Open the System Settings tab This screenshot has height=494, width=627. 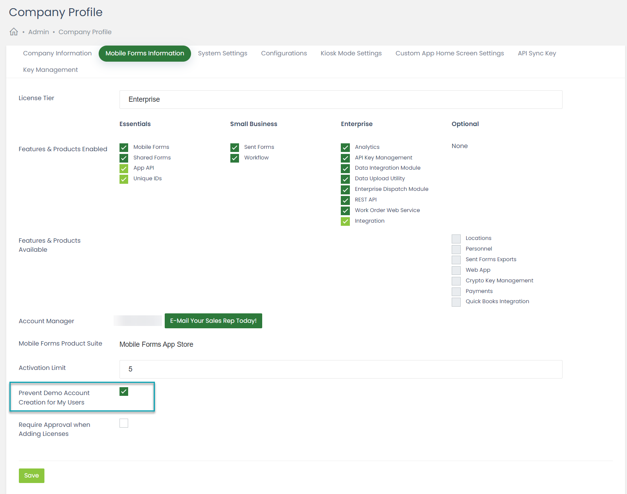point(222,53)
